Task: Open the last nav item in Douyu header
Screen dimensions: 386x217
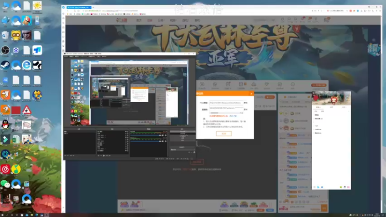Action: (x=197, y=20)
